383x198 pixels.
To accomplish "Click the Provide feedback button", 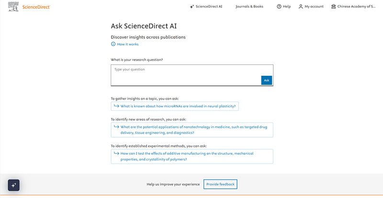I will (x=220, y=184).
